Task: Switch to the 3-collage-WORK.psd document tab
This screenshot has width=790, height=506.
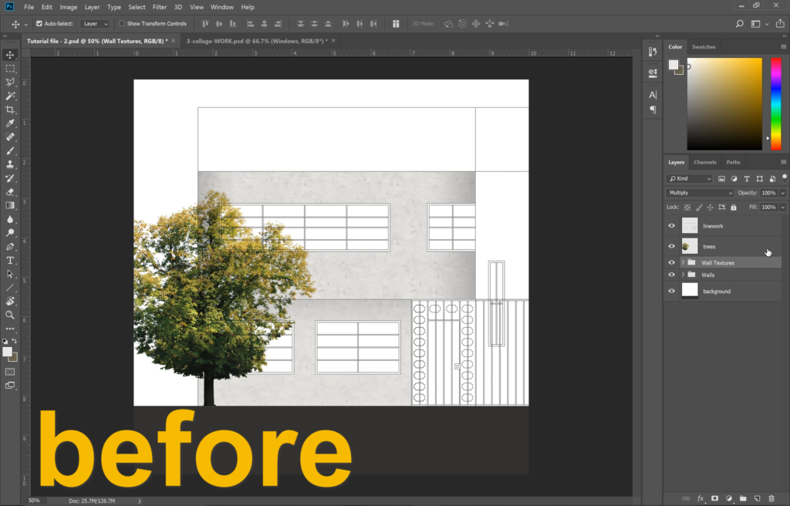Action: (256, 40)
